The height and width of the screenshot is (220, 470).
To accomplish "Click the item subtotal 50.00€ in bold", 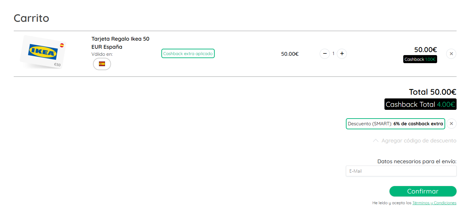I will click(426, 50).
